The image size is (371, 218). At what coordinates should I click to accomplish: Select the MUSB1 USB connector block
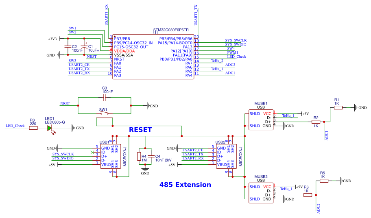261,120
